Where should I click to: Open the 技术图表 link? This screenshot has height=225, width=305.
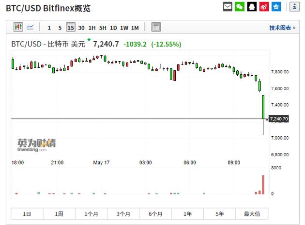282,28
